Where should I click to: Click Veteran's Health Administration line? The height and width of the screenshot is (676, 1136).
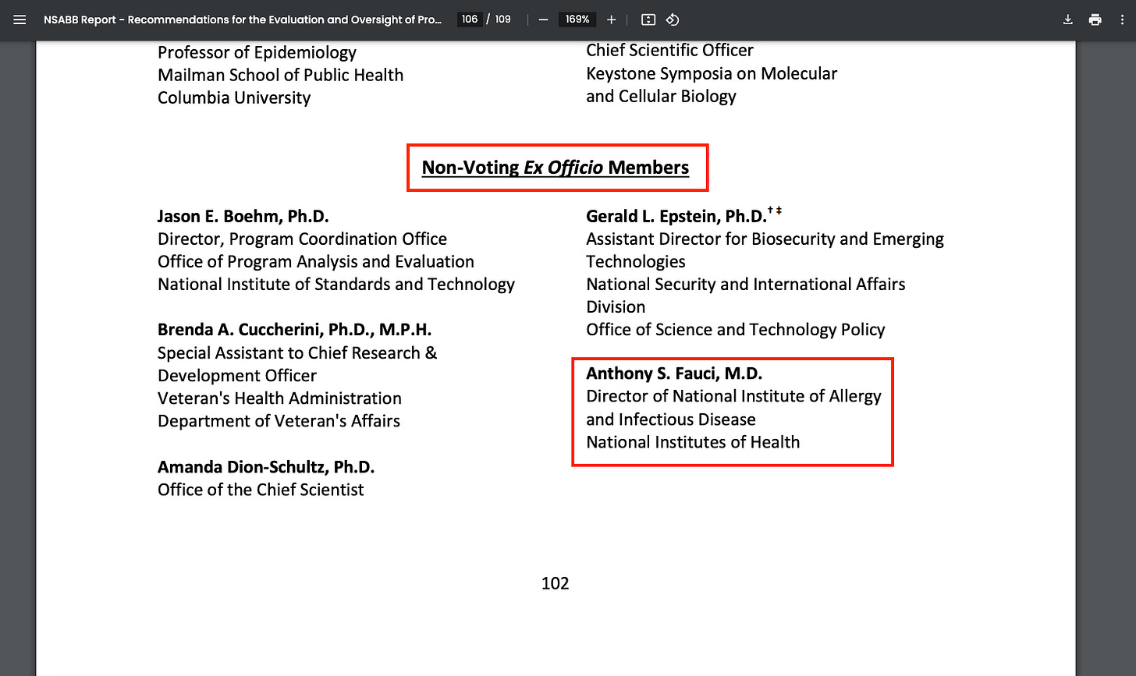click(x=279, y=398)
